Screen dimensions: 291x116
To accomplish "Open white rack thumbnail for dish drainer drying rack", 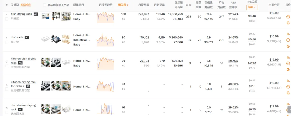I will 66,109.
